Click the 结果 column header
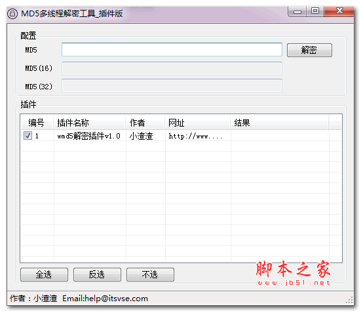 pos(280,123)
